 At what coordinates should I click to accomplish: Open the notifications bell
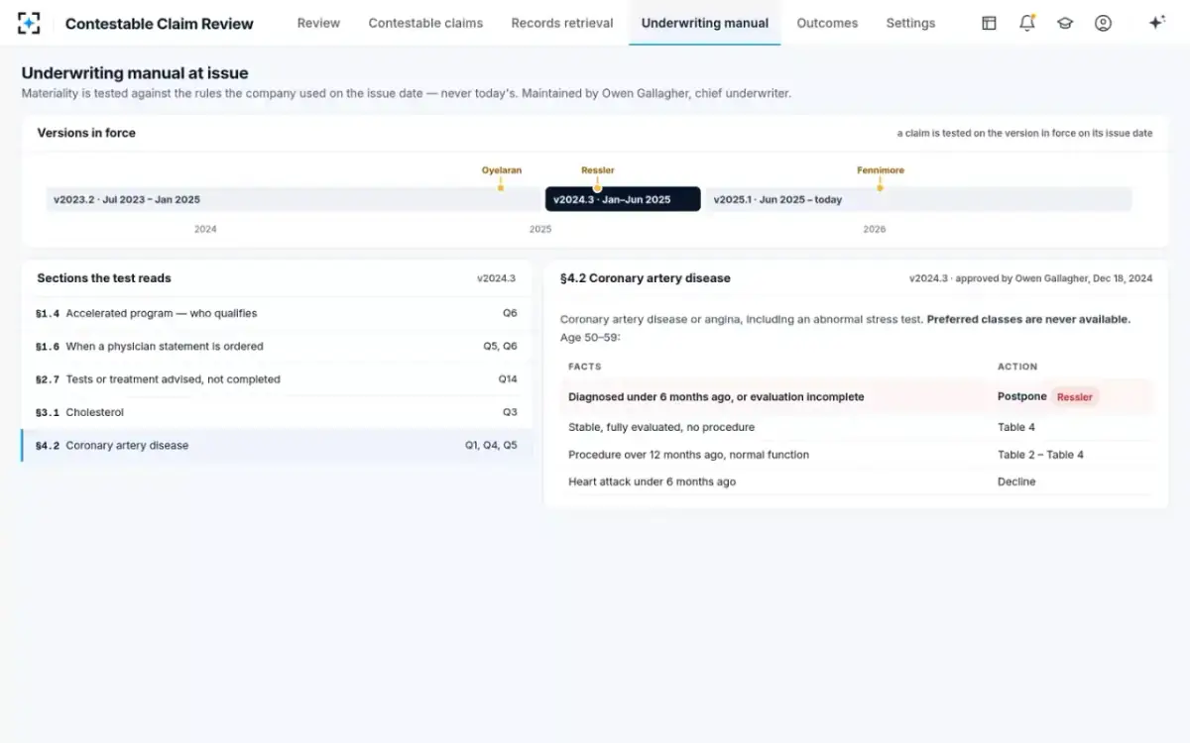[x=1027, y=23]
